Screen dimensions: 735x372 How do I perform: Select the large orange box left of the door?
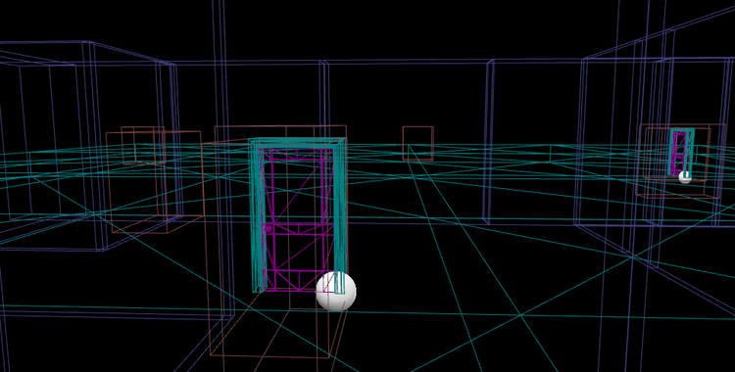pos(154,182)
